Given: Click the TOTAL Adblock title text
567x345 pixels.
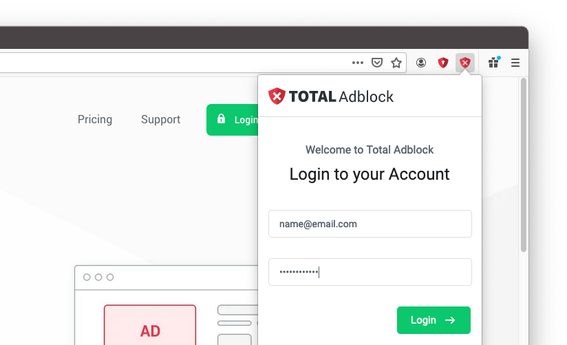Looking at the screenshot, I should click(341, 96).
